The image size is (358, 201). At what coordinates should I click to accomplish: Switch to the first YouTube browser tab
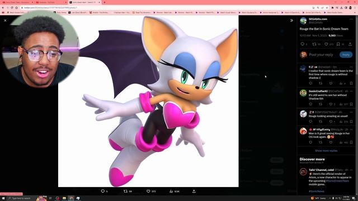coord(18,2)
